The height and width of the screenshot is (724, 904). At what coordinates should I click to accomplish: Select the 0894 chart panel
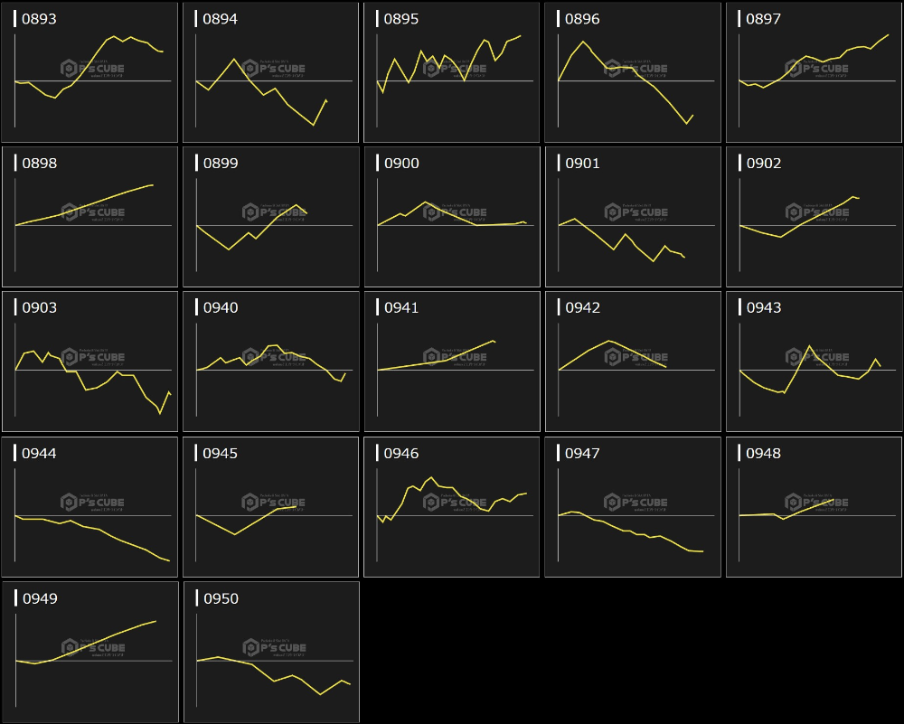[x=270, y=72]
